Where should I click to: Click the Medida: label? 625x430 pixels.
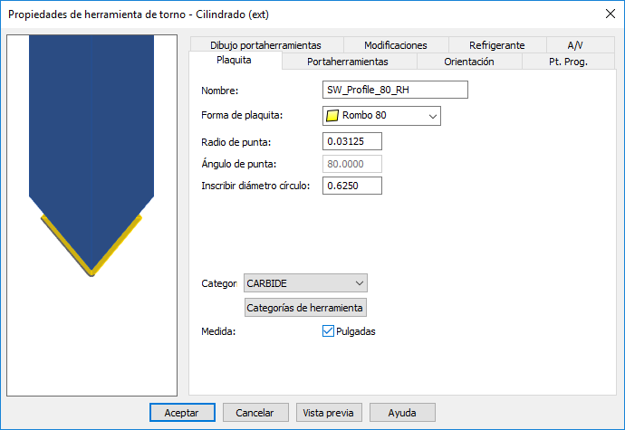[218, 331]
